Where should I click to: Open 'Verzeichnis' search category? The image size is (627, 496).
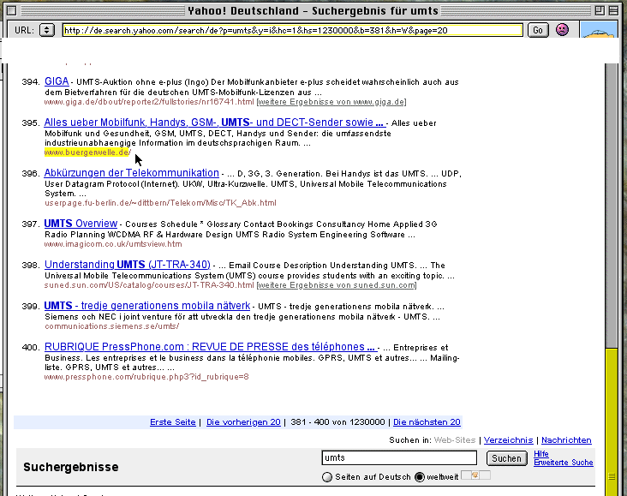(x=509, y=440)
